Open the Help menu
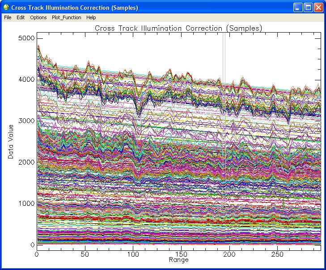Image resolution: width=326 pixels, height=270 pixels. 91,17
